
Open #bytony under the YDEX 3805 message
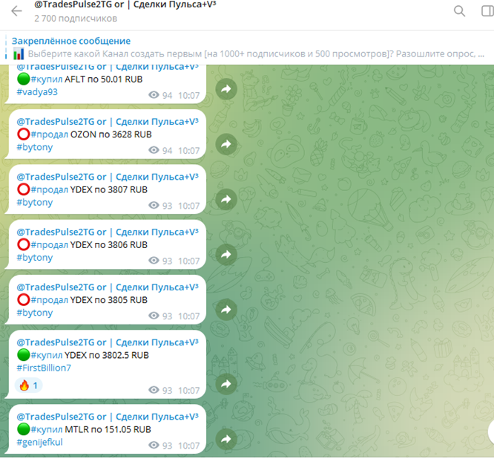coord(35,313)
